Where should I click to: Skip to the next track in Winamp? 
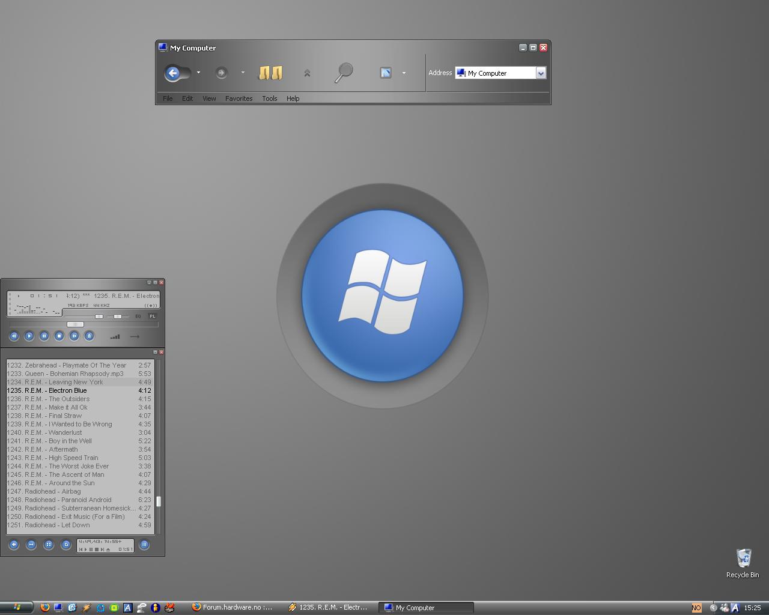(x=74, y=336)
